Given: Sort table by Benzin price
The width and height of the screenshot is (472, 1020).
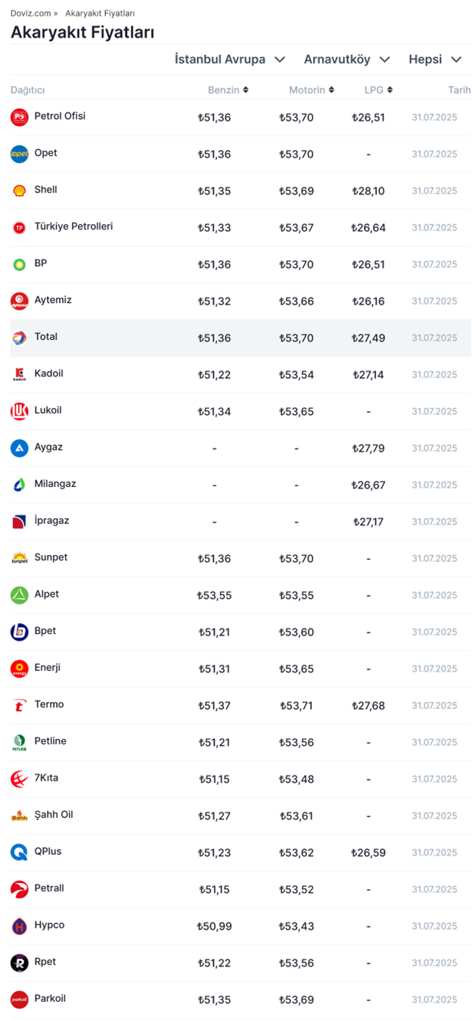Looking at the screenshot, I should pos(228,90).
